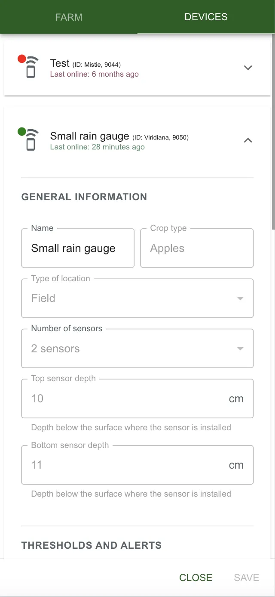
Task: Expand the Test device details
Action: (x=248, y=68)
